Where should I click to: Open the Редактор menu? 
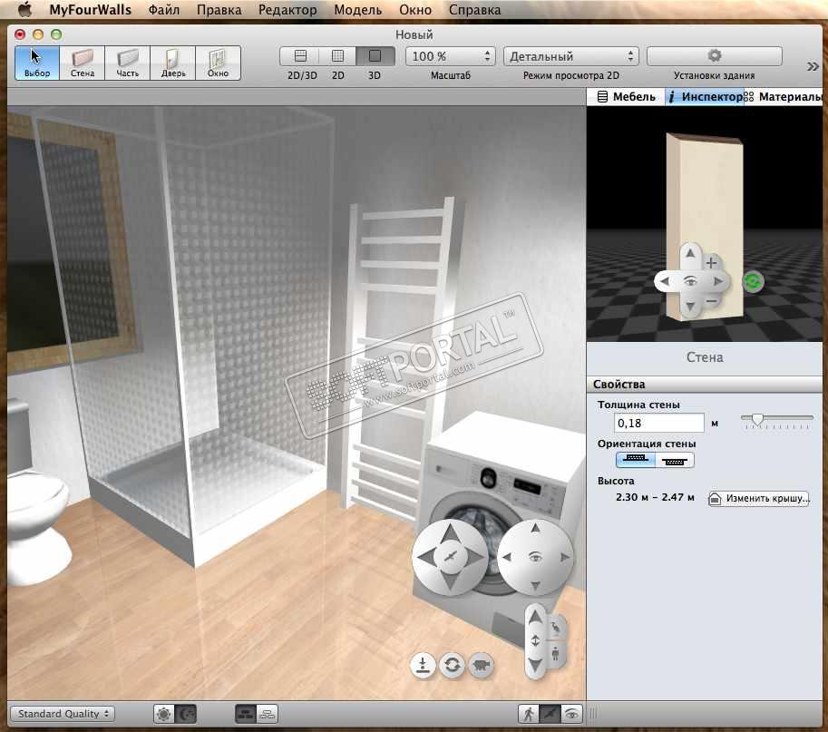287,10
